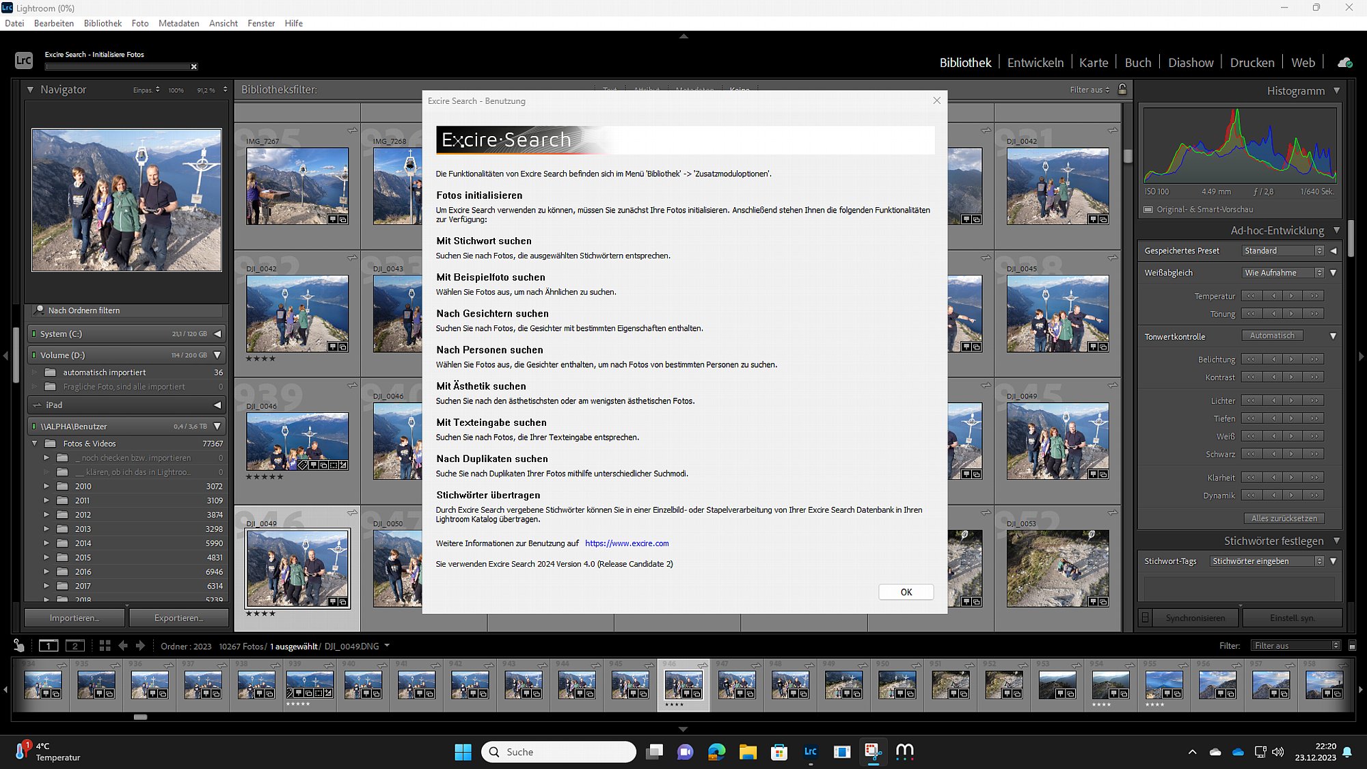Click the Exportieren button
The height and width of the screenshot is (769, 1367).
[x=179, y=618]
